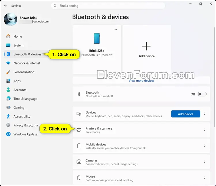
Task: Click the Find a setting search box
Action: point(108,6)
